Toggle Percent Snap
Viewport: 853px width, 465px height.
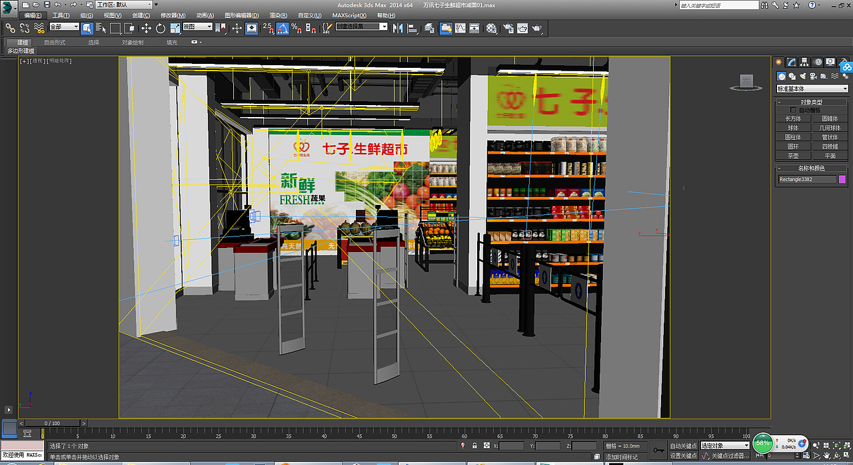297,28
